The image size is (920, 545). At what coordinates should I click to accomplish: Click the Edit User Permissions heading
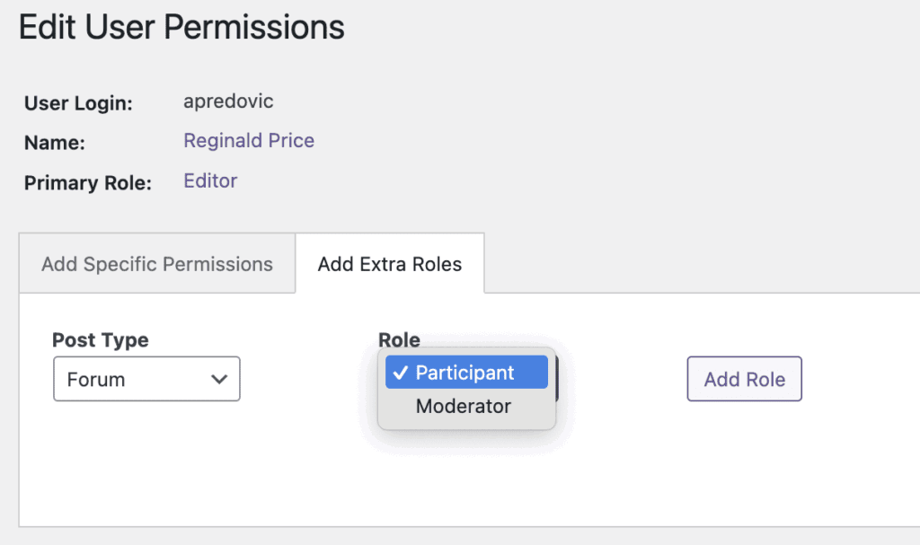(181, 27)
